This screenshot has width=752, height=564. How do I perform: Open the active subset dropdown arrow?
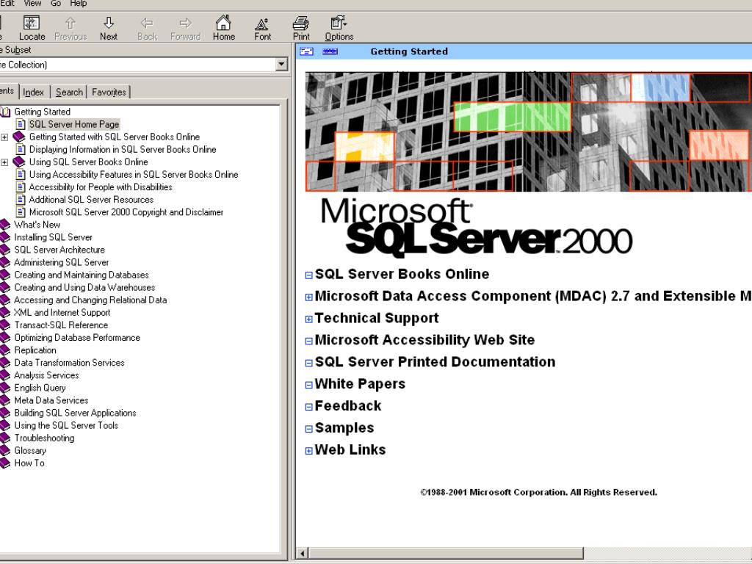coord(281,65)
